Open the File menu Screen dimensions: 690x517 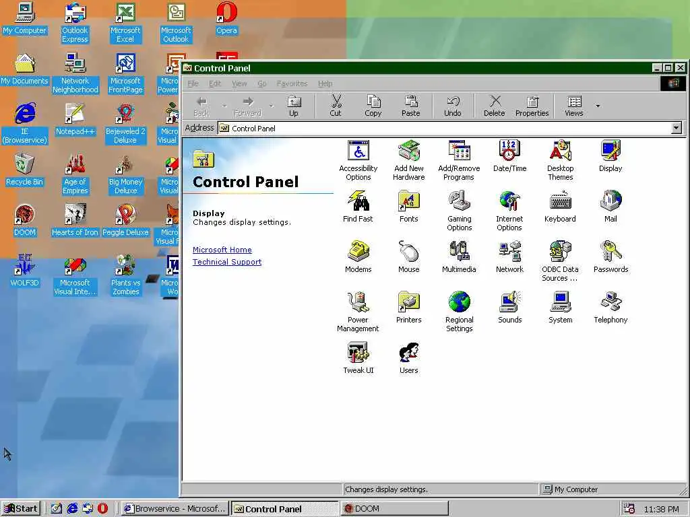(193, 83)
